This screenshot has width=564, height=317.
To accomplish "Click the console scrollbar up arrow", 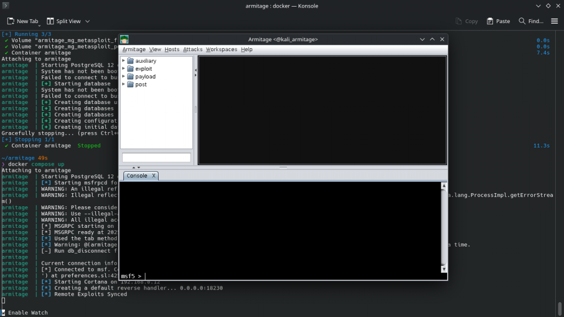I will click(x=444, y=186).
